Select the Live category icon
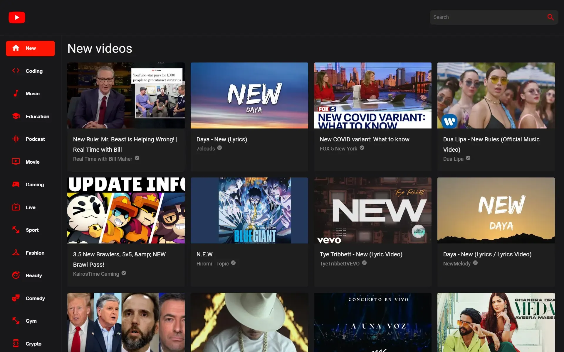 [16, 207]
